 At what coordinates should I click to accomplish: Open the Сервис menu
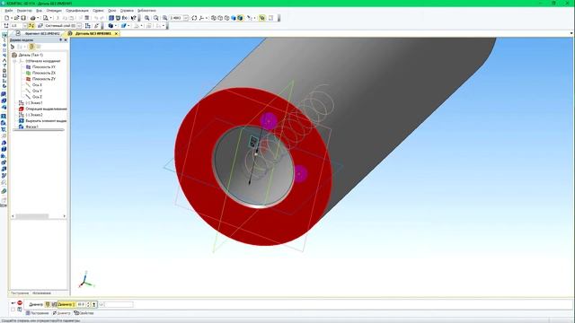click(x=98, y=11)
